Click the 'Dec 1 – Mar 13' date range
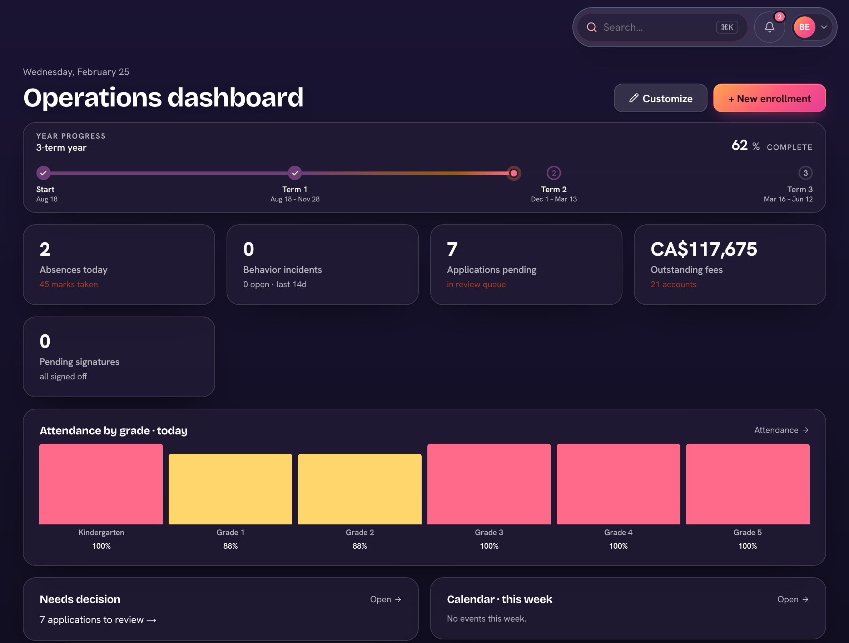849x643 pixels. pyautogui.click(x=553, y=199)
